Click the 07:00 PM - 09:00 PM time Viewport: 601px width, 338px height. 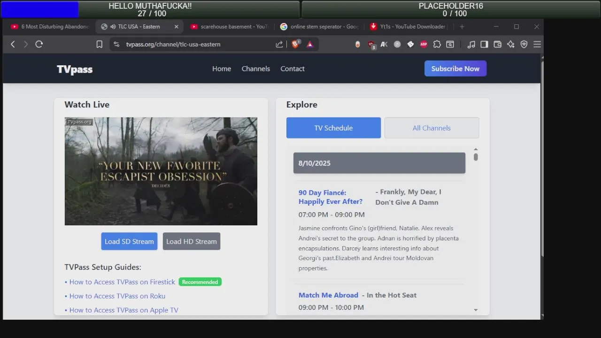pyautogui.click(x=331, y=215)
